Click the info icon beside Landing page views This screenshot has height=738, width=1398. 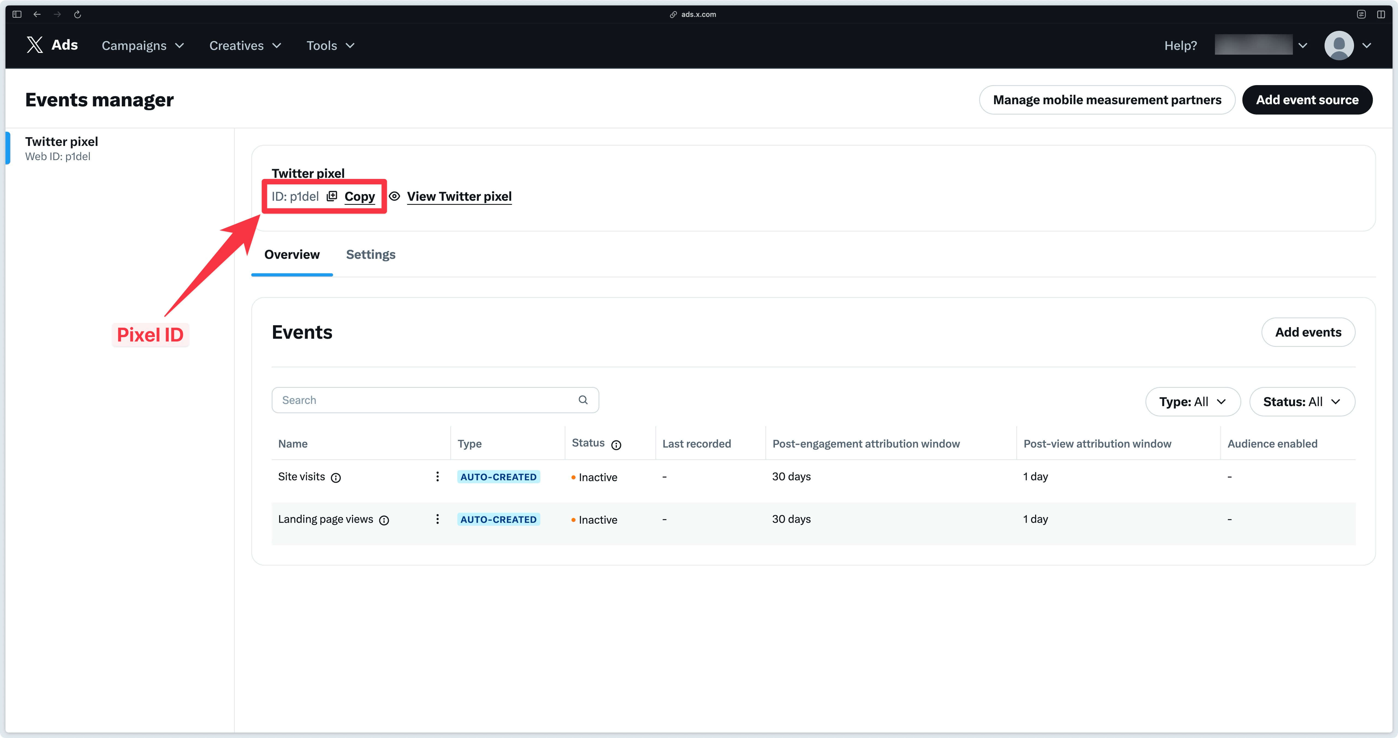click(384, 521)
